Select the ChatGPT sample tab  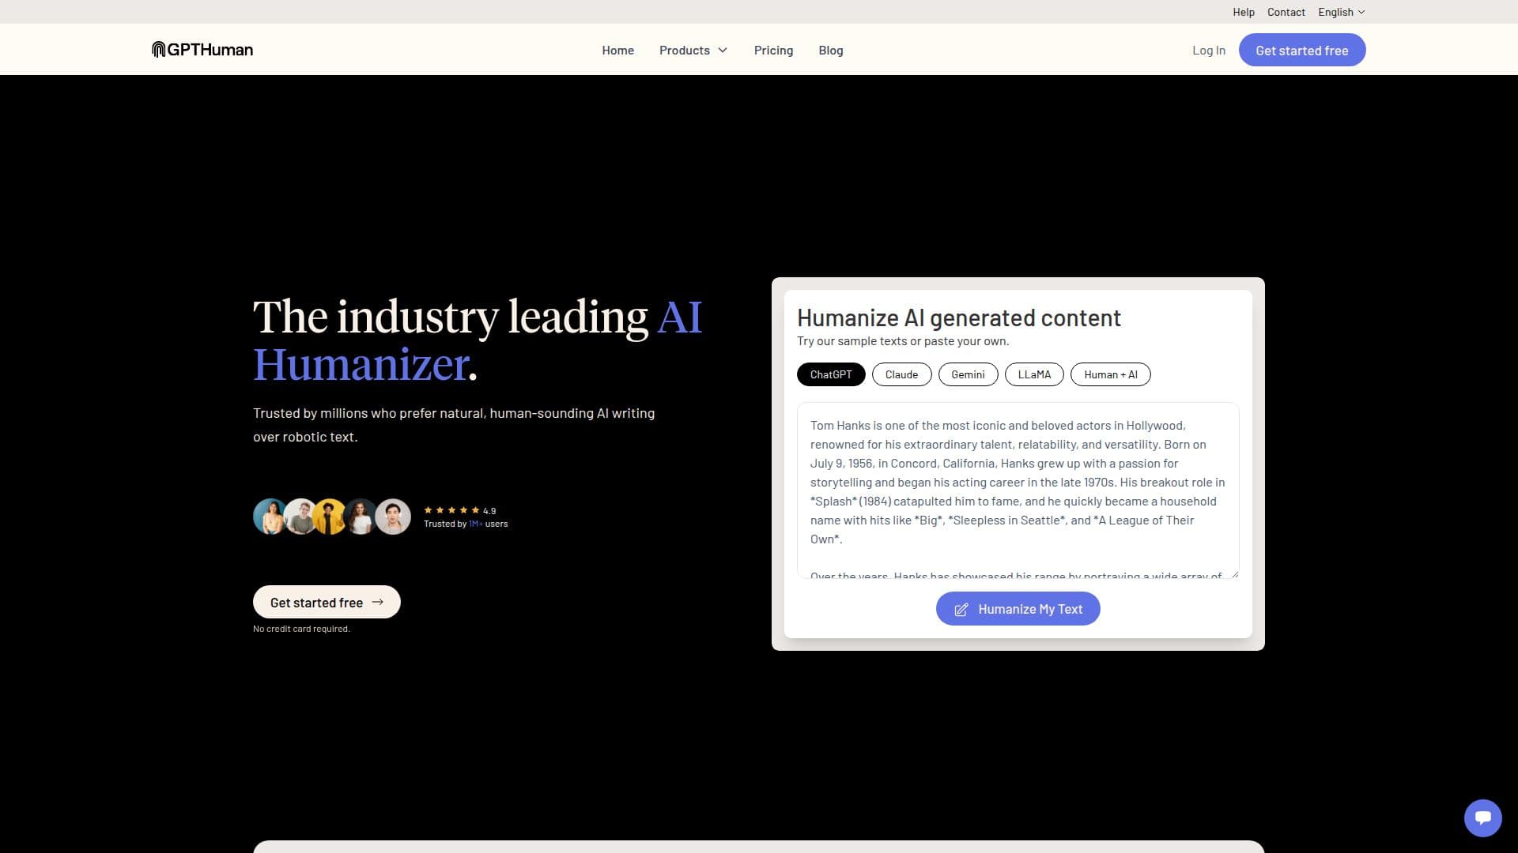tap(831, 374)
